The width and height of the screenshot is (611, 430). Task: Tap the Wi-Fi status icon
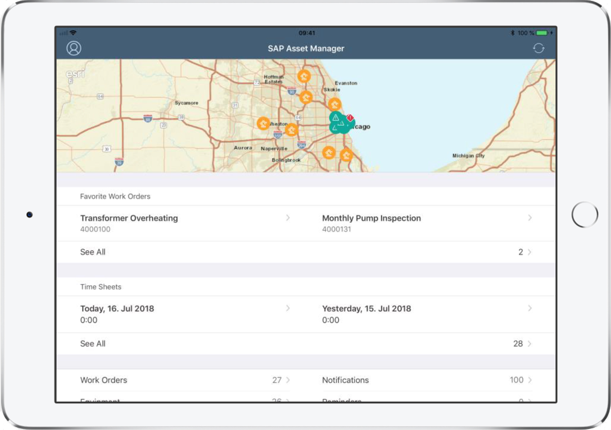[x=73, y=33]
